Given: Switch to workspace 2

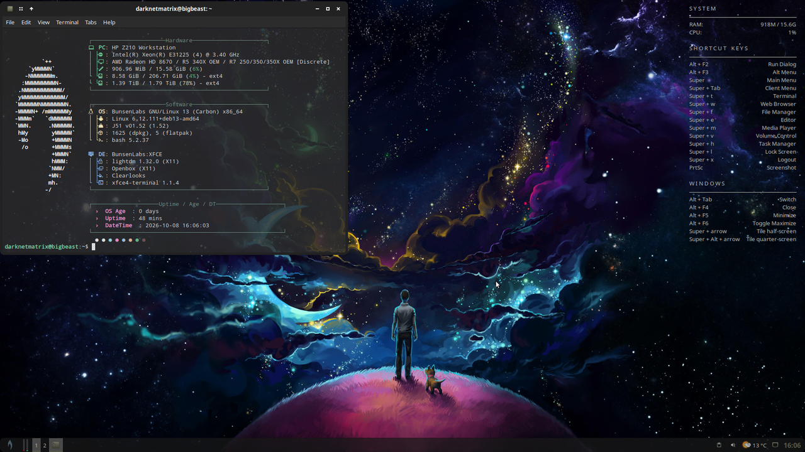Looking at the screenshot, I should pos(45,445).
